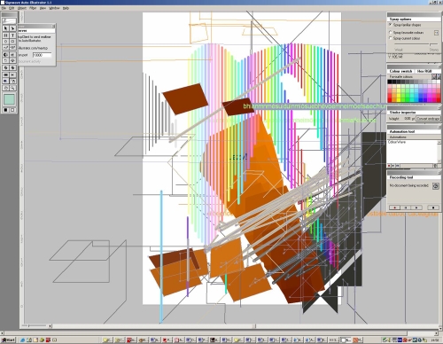
Task: Open the View menu
Action: tap(43, 8)
